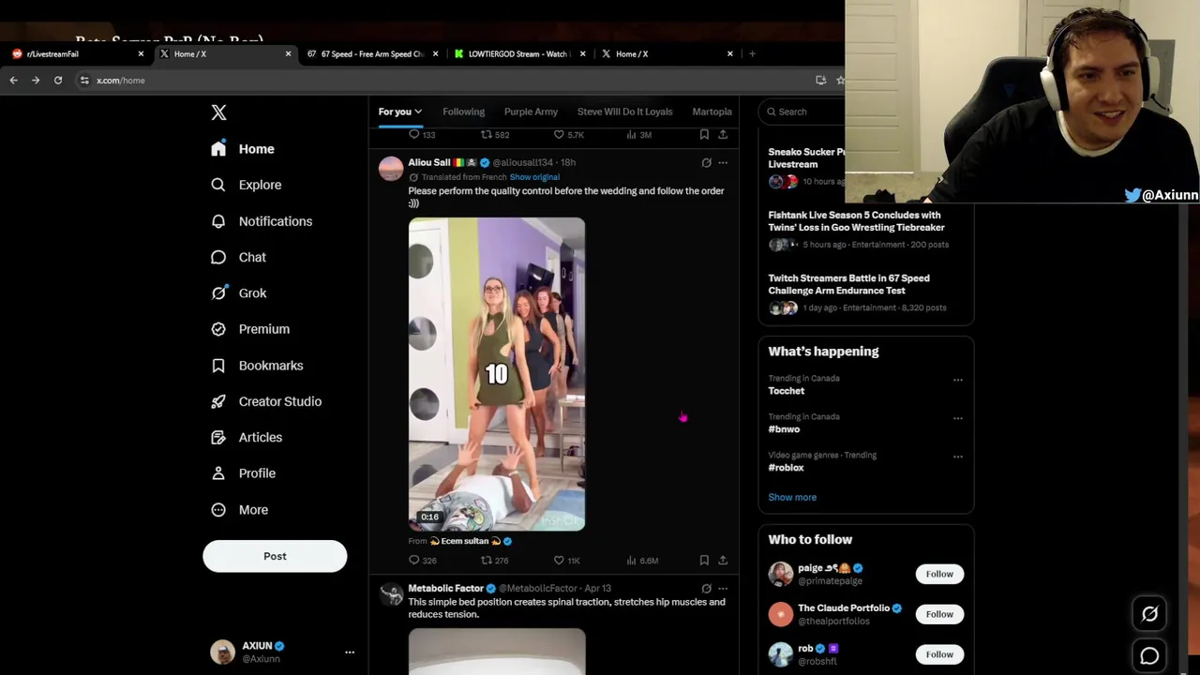
Task: Click the X logo in sidebar
Action: 218,112
